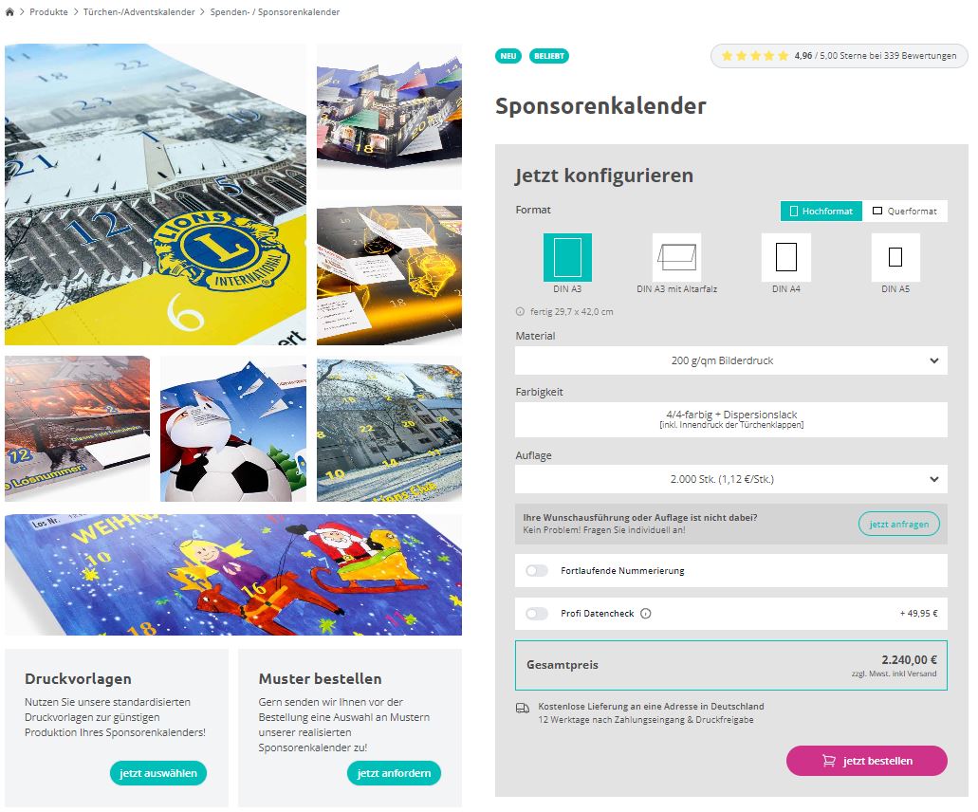
Task: Click the jetzt bestellen button
Action: tap(866, 761)
